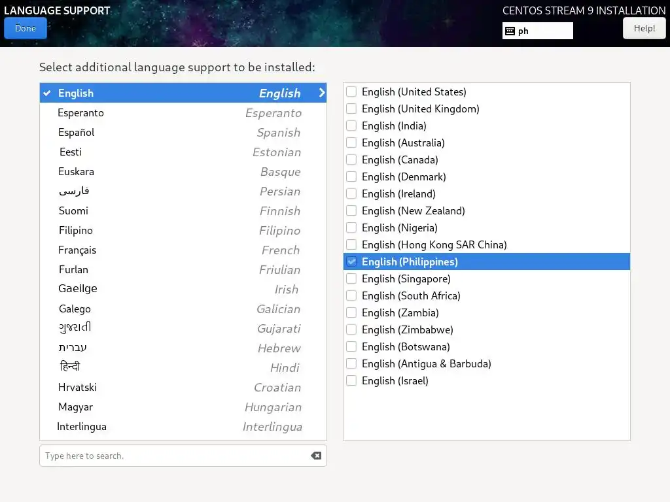Image resolution: width=670 pixels, height=502 pixels.
Task: Select the Hindi language row
Action: pyautogui.click(x=183, y=367)
